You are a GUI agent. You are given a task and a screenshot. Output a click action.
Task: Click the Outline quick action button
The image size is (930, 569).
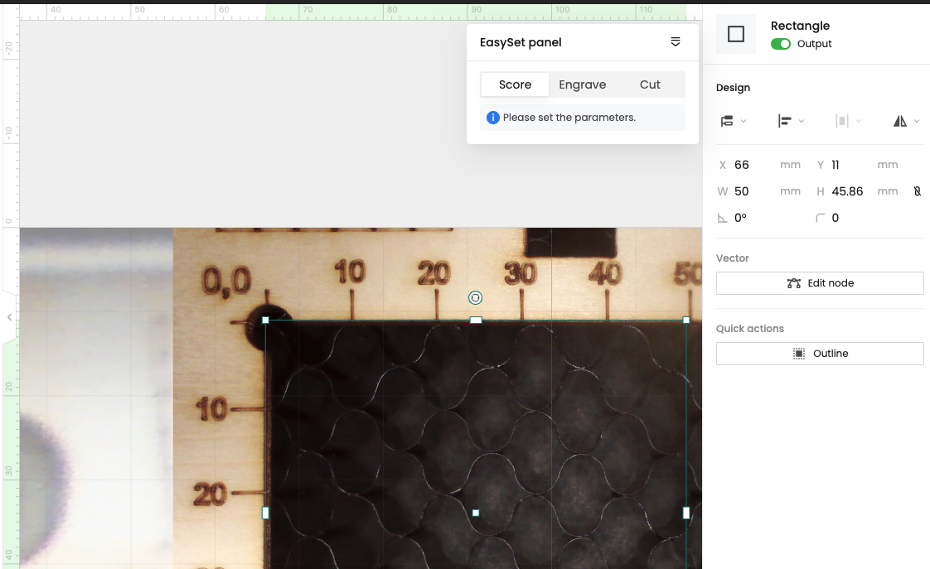click(820, 353)
